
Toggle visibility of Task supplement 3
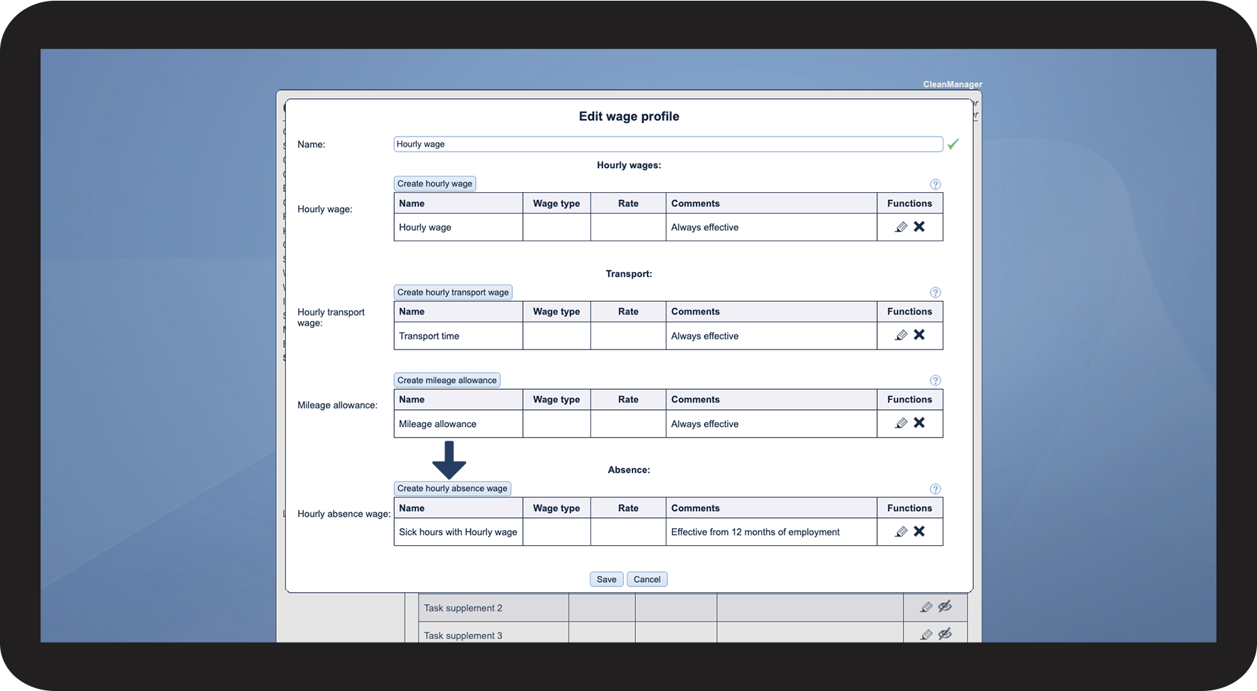pos(945,633)
